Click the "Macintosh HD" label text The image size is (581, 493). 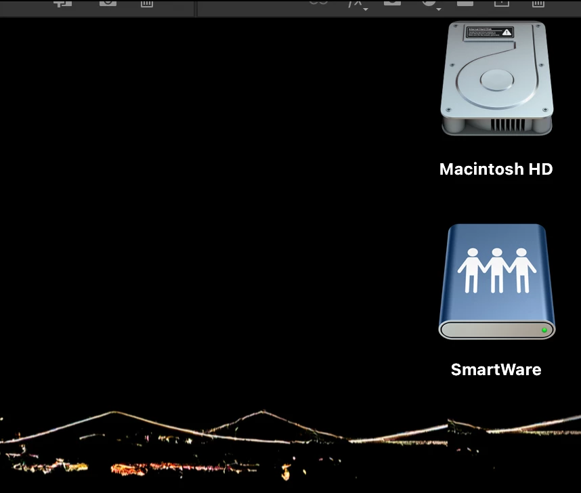(x=496, y=169)
